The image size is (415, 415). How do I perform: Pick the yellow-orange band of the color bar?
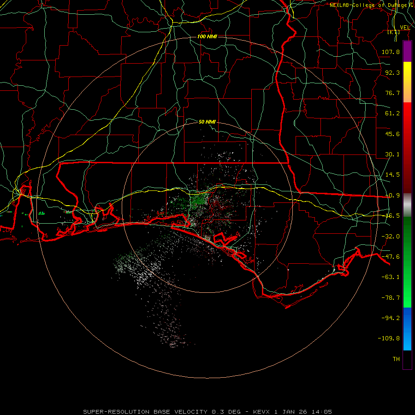(407, 82)
